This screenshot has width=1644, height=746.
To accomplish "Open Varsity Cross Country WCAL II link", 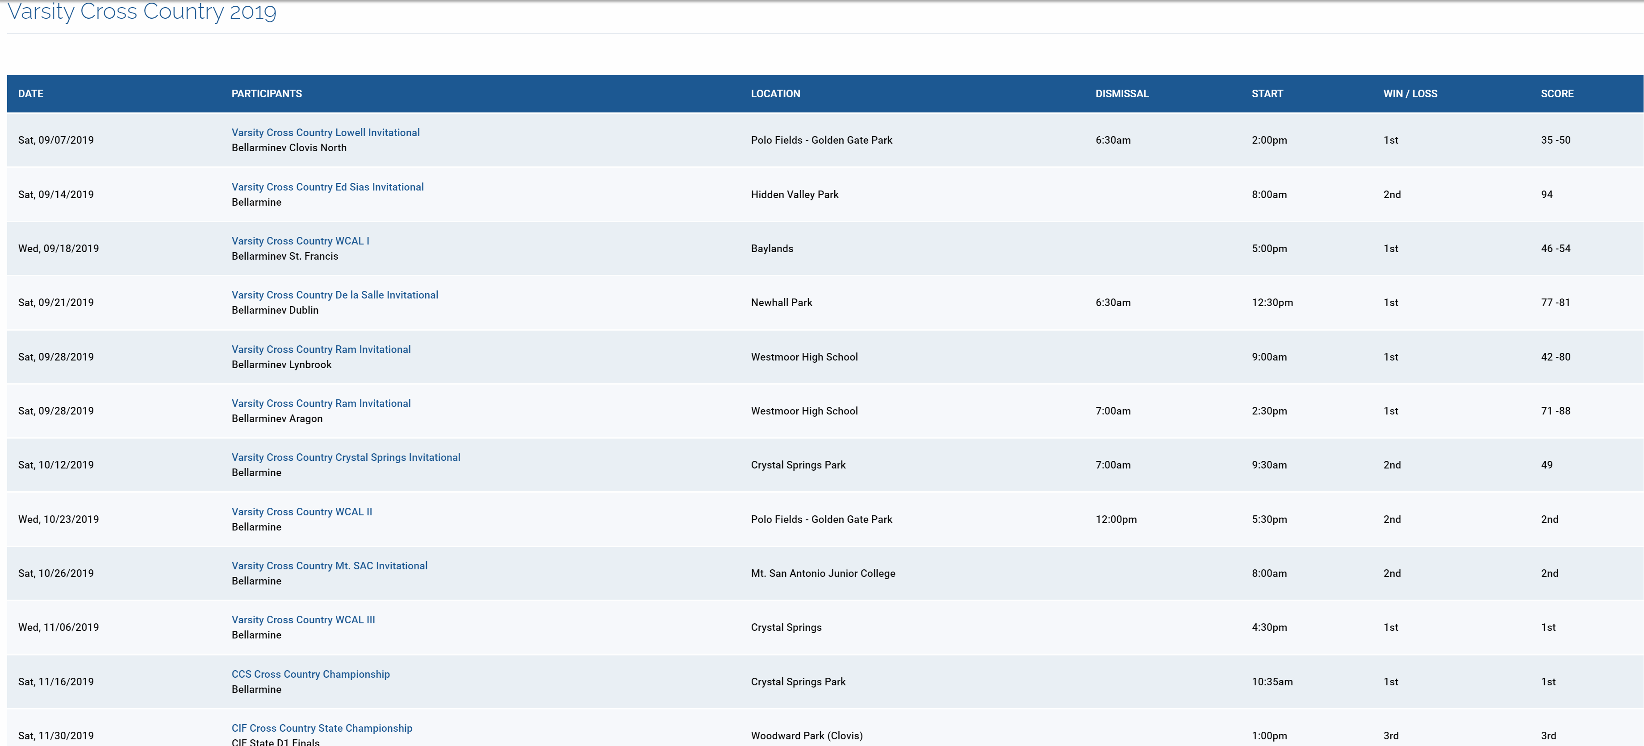I will pyautogui.click(x=302, y=512).
